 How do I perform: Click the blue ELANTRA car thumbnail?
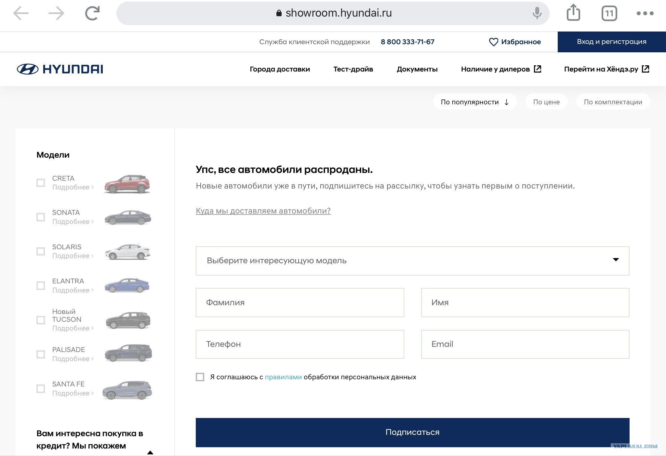pyautogui.click(x=127, y=285)
